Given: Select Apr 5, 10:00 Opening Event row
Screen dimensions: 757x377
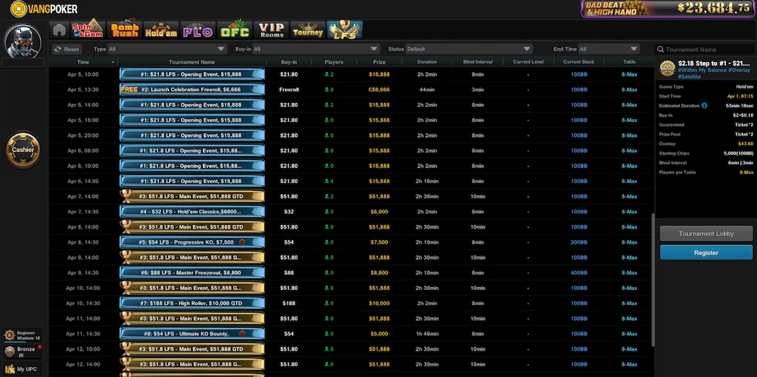Looking at the screenshot, I should 351,74.
